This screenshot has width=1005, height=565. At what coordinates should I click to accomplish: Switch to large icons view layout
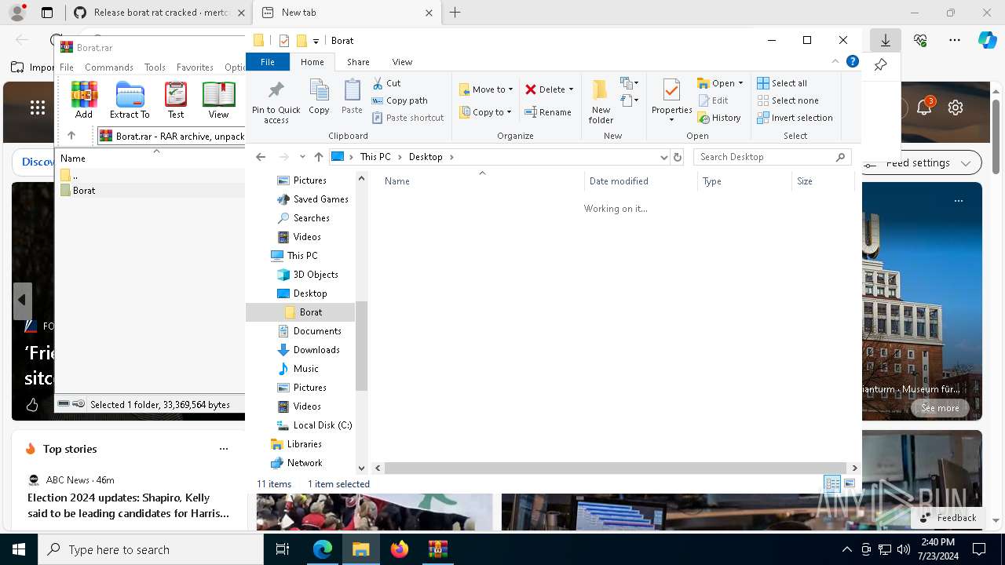coord(850,484)
